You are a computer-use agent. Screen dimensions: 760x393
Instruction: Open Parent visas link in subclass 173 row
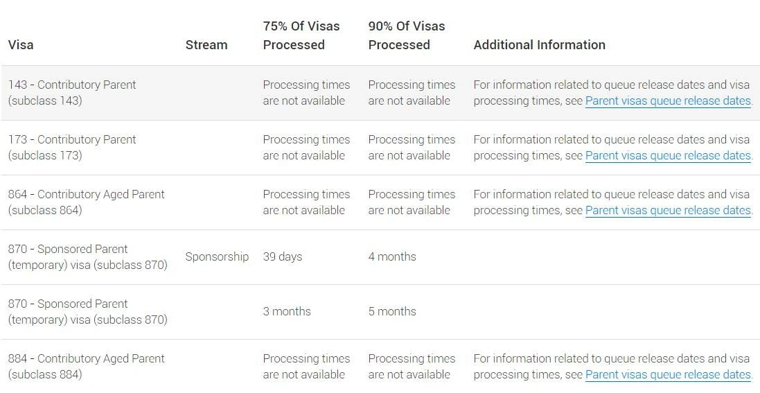click(x=668, y=155)
